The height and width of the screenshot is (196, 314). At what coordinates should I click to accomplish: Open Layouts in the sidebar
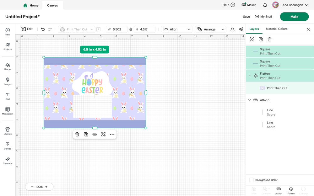8,131
